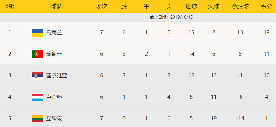
Task: Click the B组 group header
Action: (x=10, y=6)
